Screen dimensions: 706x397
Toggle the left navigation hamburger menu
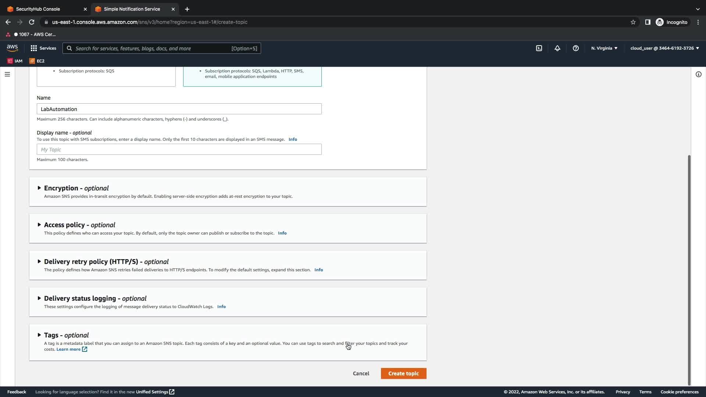pyautogui.click(x=7, y=74)
